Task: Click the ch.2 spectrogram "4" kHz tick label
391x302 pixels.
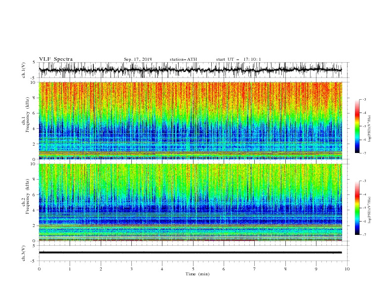Action: pyautogui.click(x=34, y=210)
